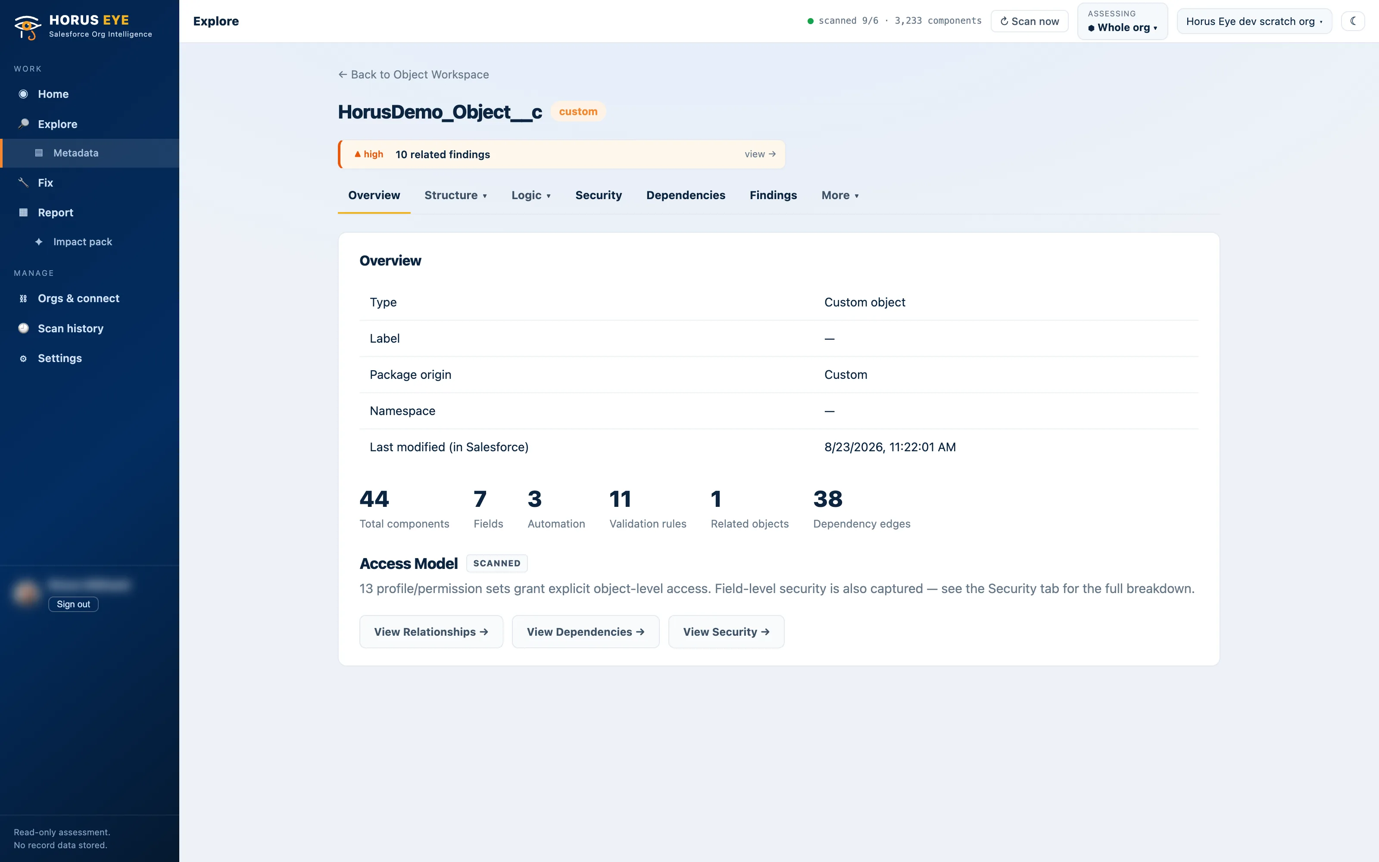Open Fix in the sidebar

click(90, 182)
